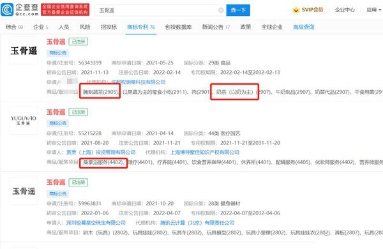Image resolution: width=383 pixels, height=249 pixels.
Task: Switch to the 风险 tab
Action: point(85,27)
